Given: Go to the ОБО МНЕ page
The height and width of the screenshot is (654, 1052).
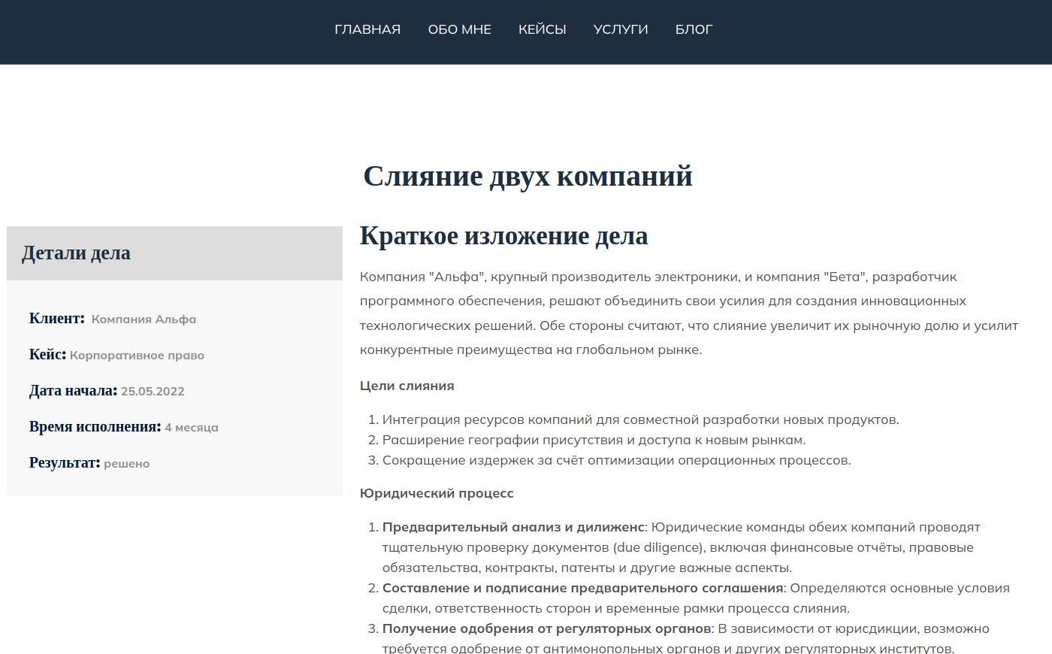Looking at the screenshot, I should [460, 29].
